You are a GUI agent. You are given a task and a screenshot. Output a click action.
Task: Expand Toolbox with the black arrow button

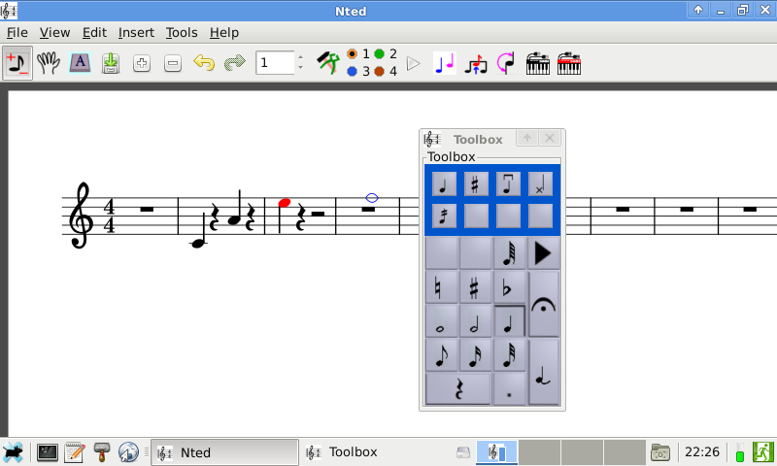[544, 253]
